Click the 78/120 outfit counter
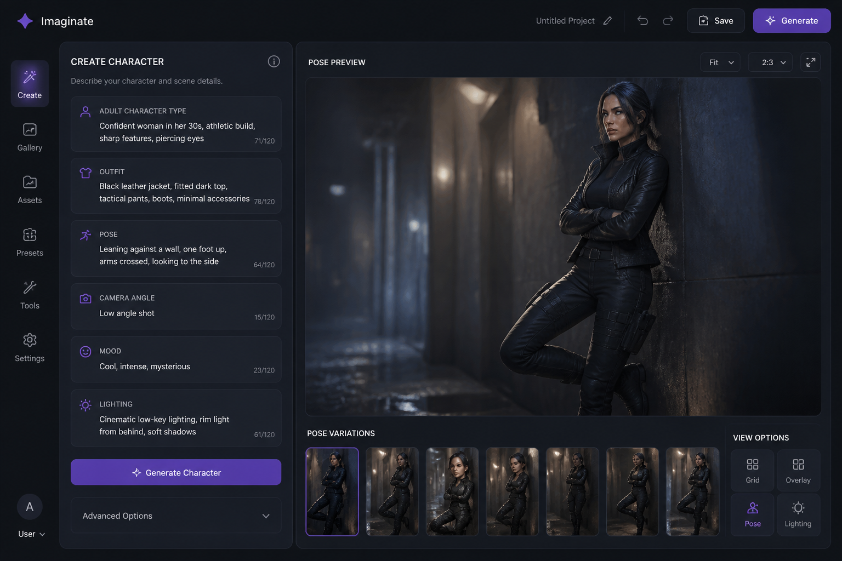 pyautogui.click(x=264, y=202)
